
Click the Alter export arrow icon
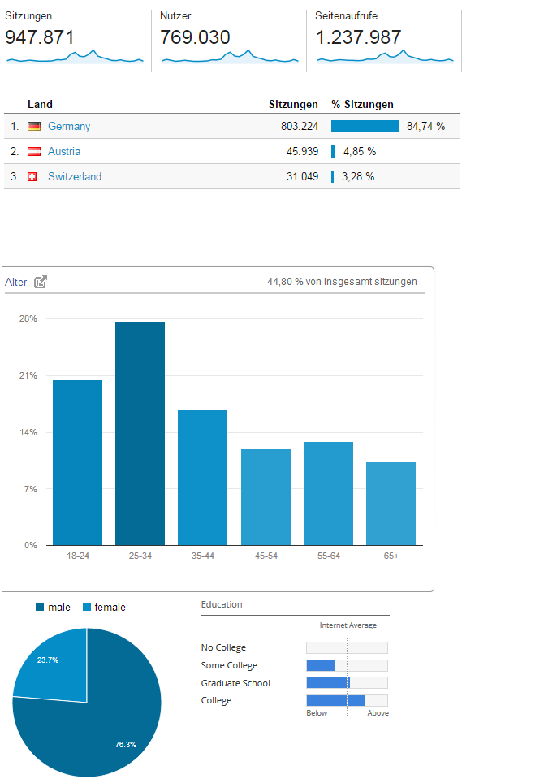41,282
